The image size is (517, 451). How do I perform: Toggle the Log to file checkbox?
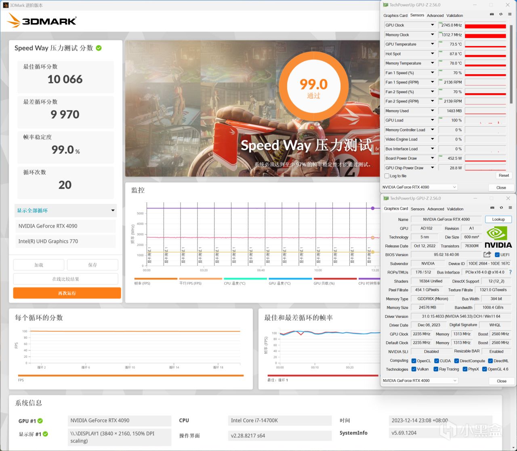coord(387,176)
